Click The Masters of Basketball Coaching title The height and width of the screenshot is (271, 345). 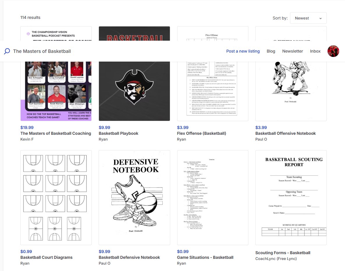pos(56,133)
